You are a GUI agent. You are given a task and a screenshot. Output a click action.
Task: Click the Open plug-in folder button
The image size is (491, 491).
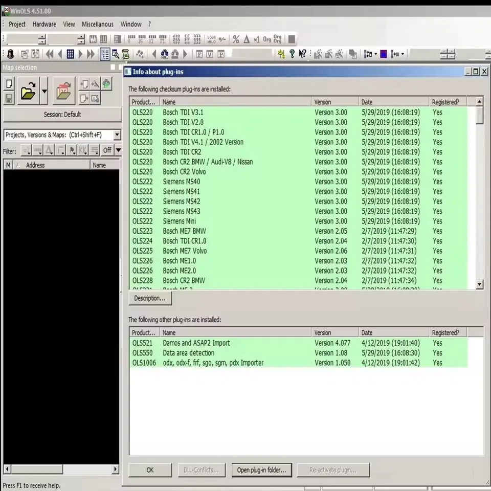261,470
